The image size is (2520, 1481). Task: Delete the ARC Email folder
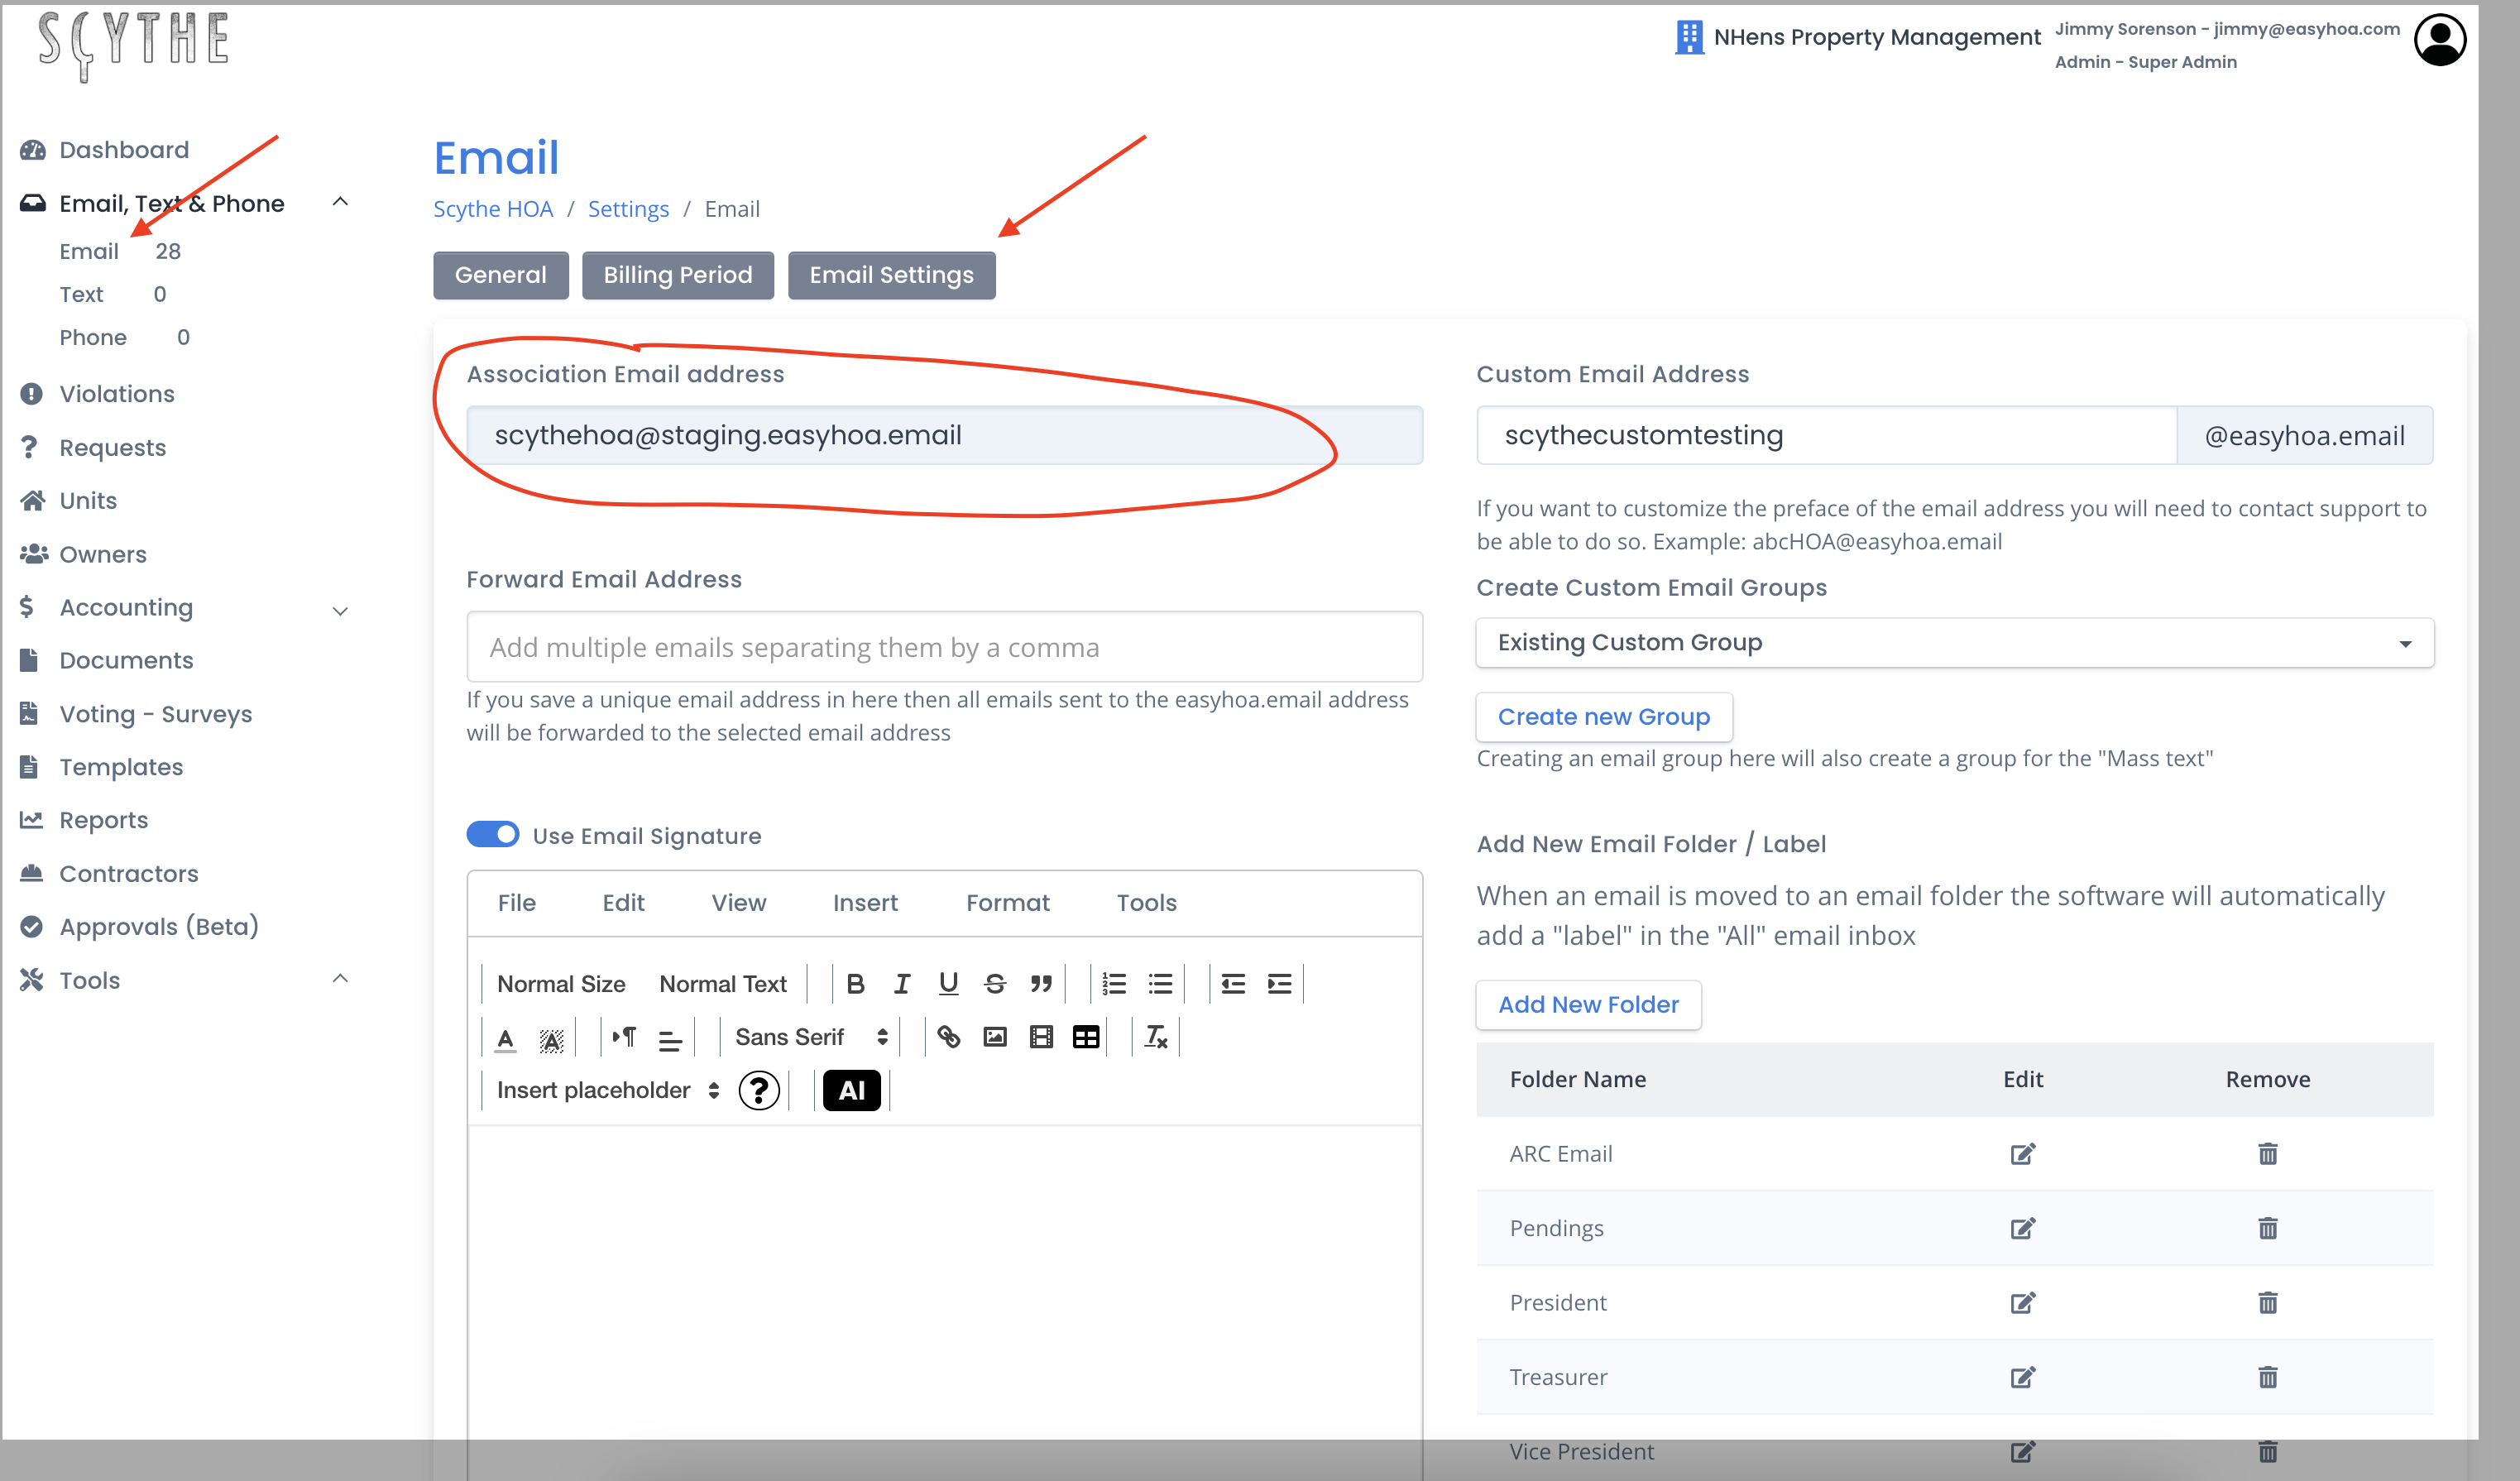coord(2267,1154)
